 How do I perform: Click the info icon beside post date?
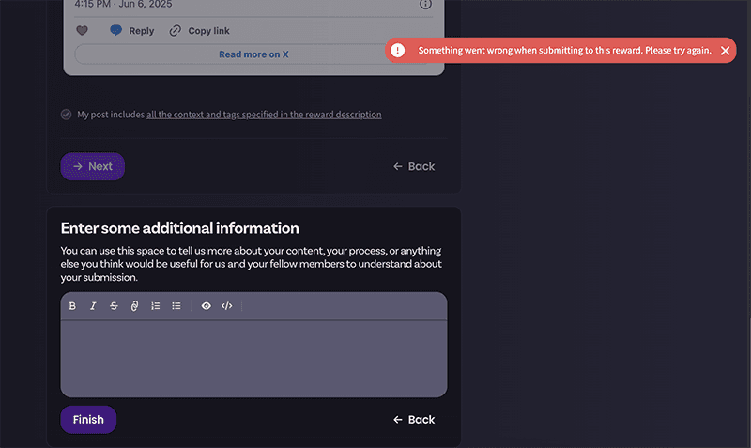click(425, 5)
